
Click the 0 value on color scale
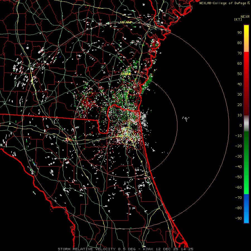coord(241,126)
